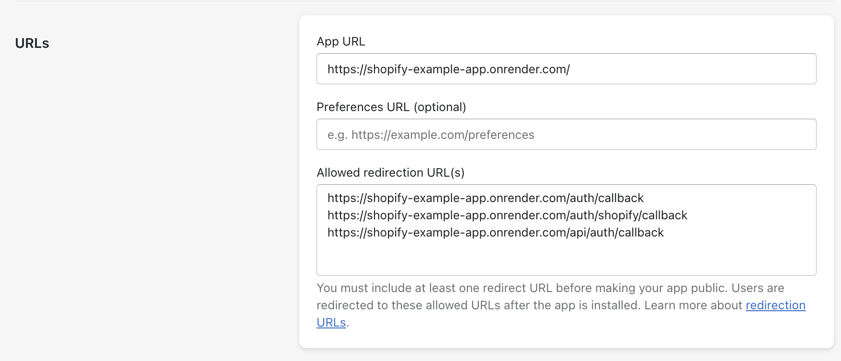Open the redirection URLs help link
This screenshot has height=361, width=841.
[x=775, y=305]
